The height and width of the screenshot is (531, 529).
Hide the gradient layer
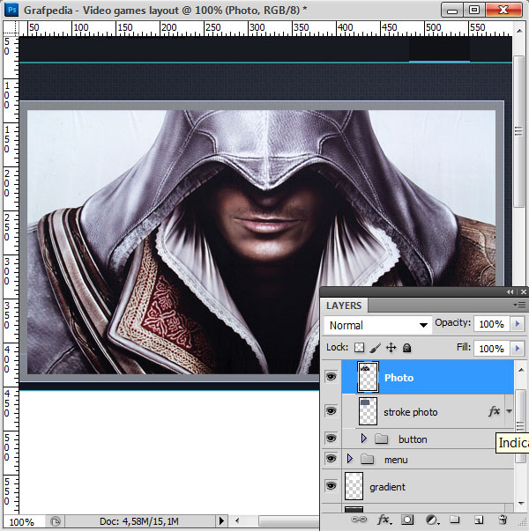point(331,485)
